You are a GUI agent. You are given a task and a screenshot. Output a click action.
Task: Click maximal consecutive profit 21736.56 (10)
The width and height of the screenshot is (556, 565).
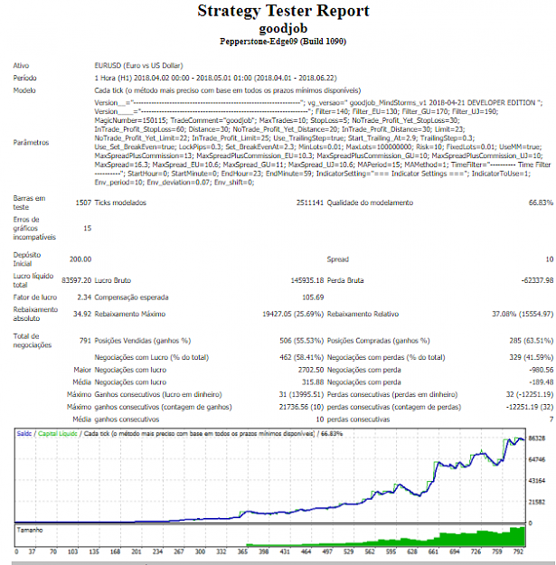(x=301, y=407)
